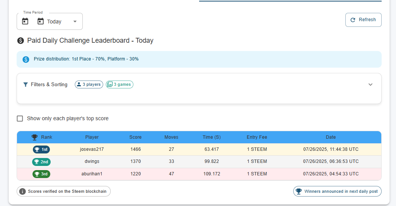Click the Paid Daily Challenge Leaderboard heading

90,40
